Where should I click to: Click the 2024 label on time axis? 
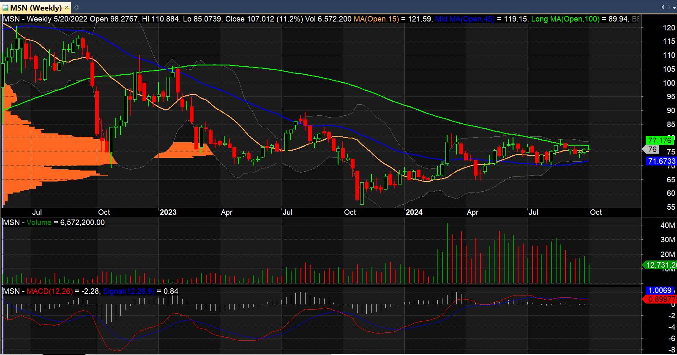414,212
